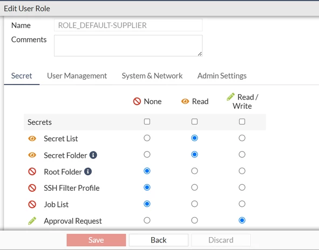The image size is (319, 250).
Task: Set Job List permission to Read/Write
Action: 242,204
